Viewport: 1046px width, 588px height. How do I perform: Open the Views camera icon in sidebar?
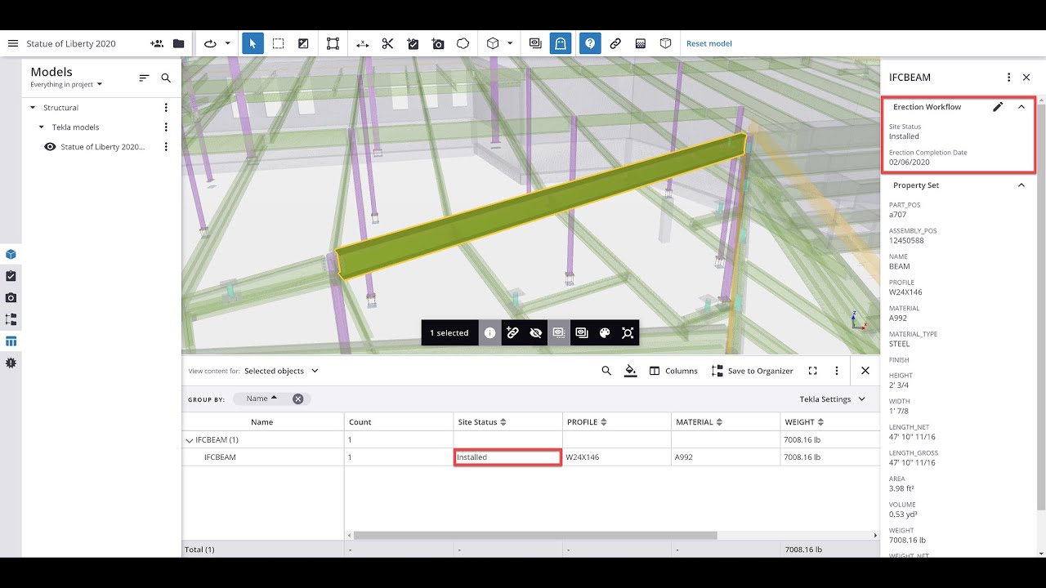pos(11,298)
